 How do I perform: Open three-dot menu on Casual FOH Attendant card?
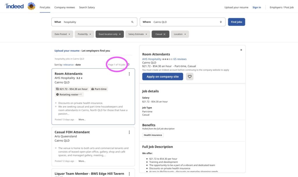click(x=129, y=132)
